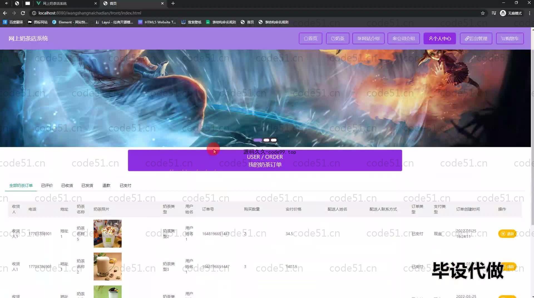Image resolution: width=534 pixels, height=298 pixels.
Task: Click the 订单创建时间 column header
Action: click(x=468, y=209)
